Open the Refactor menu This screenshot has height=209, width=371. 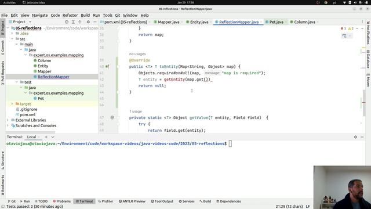pos(70,15)
